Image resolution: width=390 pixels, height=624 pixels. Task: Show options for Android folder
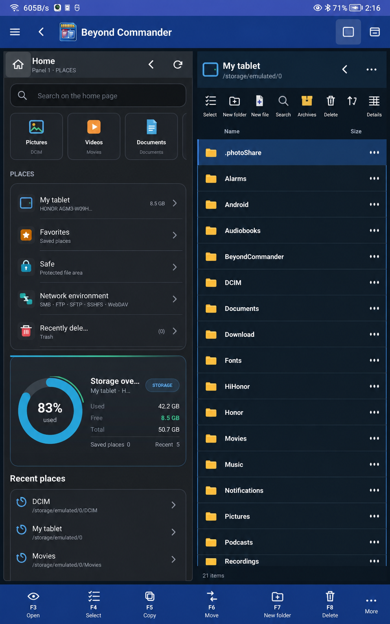[x=374, y=205]
